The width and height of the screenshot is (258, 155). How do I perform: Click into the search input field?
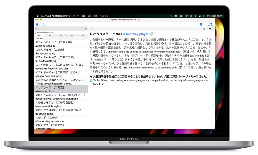click(x=61, y=29)
